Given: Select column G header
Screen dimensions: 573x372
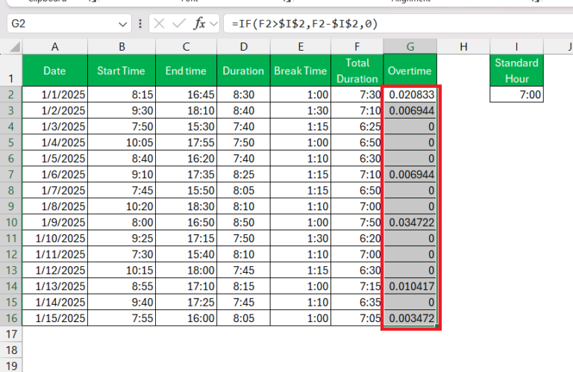Looking at the screenshot, I should [410, 47].
